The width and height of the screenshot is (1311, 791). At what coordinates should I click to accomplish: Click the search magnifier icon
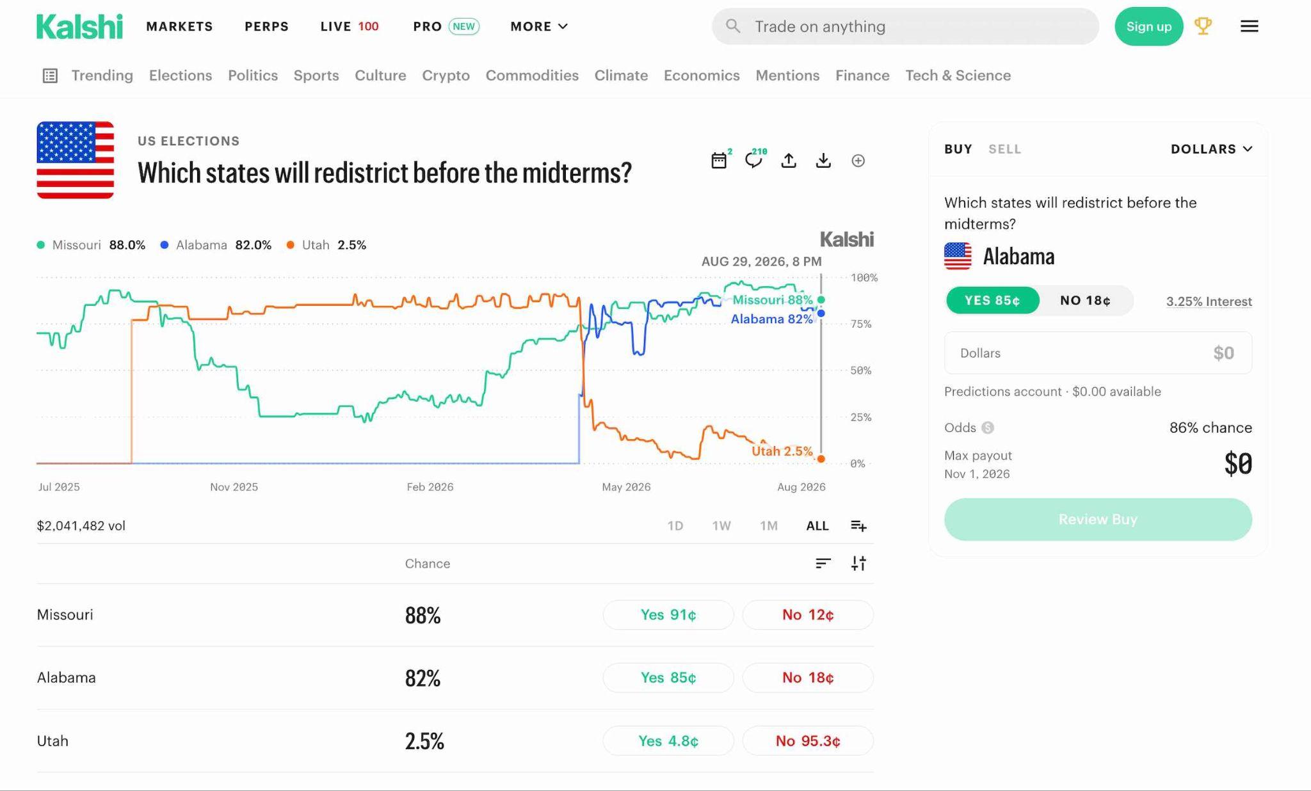coord(733,26)
